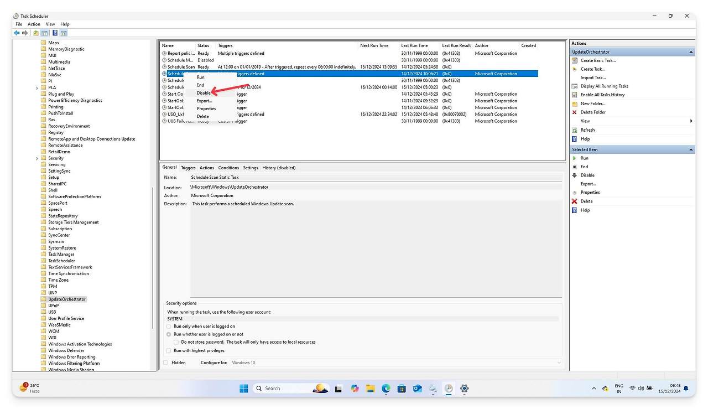Select 'Run whether user is logged on or not'
The width and height of the screenshot is (708, 409).
coord(169,334)
